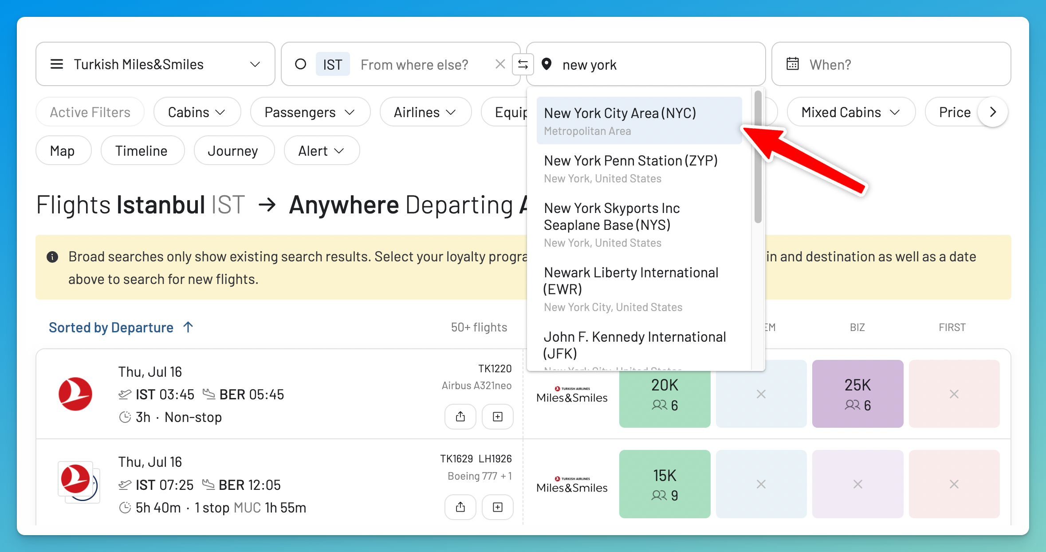Expand the Mixed Cabins filter dropdown
The width and height of the screenshot is (1046, 552).
pyautogui.click(x=851, y=112)
